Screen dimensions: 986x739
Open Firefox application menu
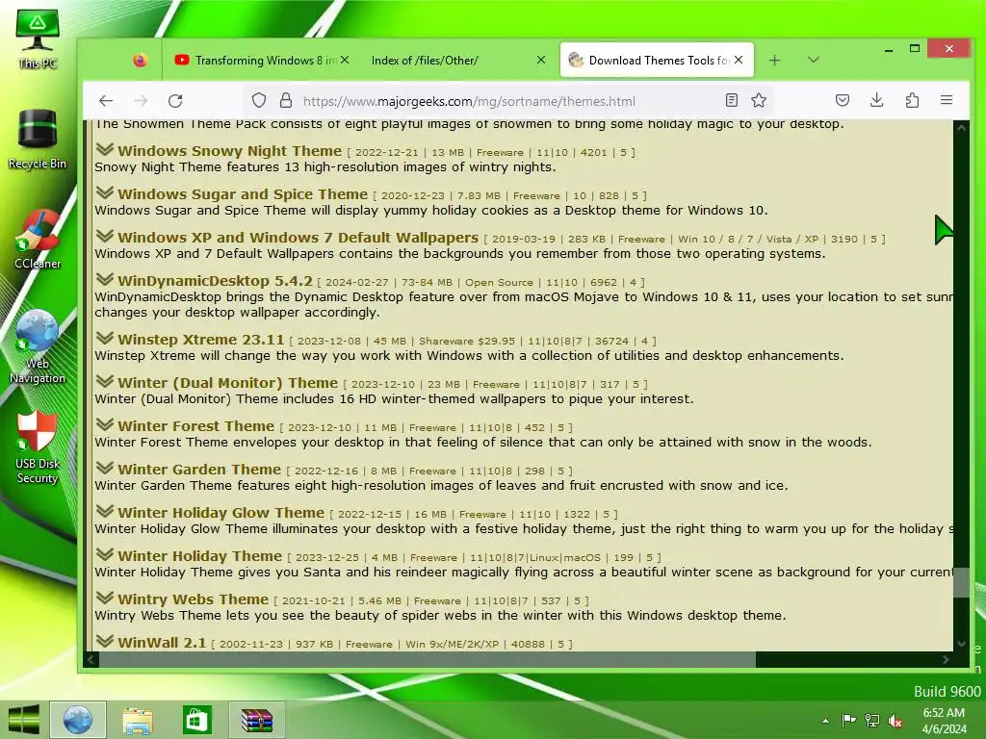(x=947, y=100)
